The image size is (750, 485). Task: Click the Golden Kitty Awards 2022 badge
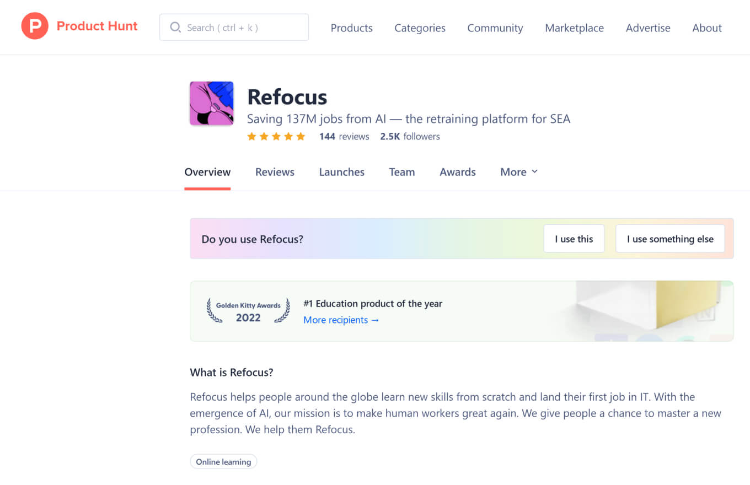pyautogui.click(x=248, y=311)
